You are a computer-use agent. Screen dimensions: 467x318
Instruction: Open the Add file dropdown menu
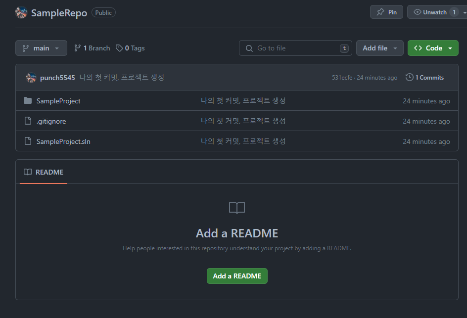click(380, 48)
